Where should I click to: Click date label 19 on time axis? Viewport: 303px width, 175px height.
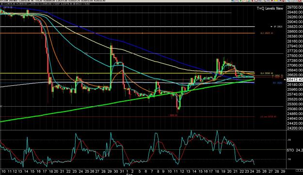tap(223, 171)
